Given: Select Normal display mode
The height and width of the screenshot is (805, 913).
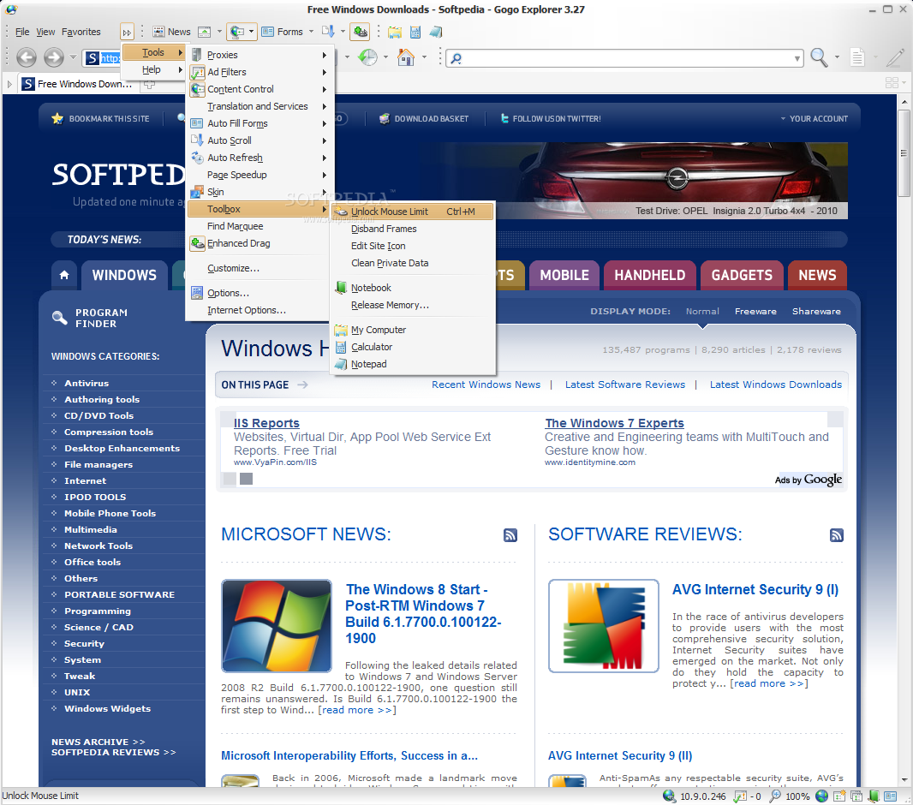Looking at the screenshot, I should point(702,312).
